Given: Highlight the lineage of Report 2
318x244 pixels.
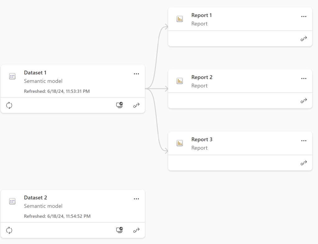Looking at the screenshot, I should (x=304, y=101).
